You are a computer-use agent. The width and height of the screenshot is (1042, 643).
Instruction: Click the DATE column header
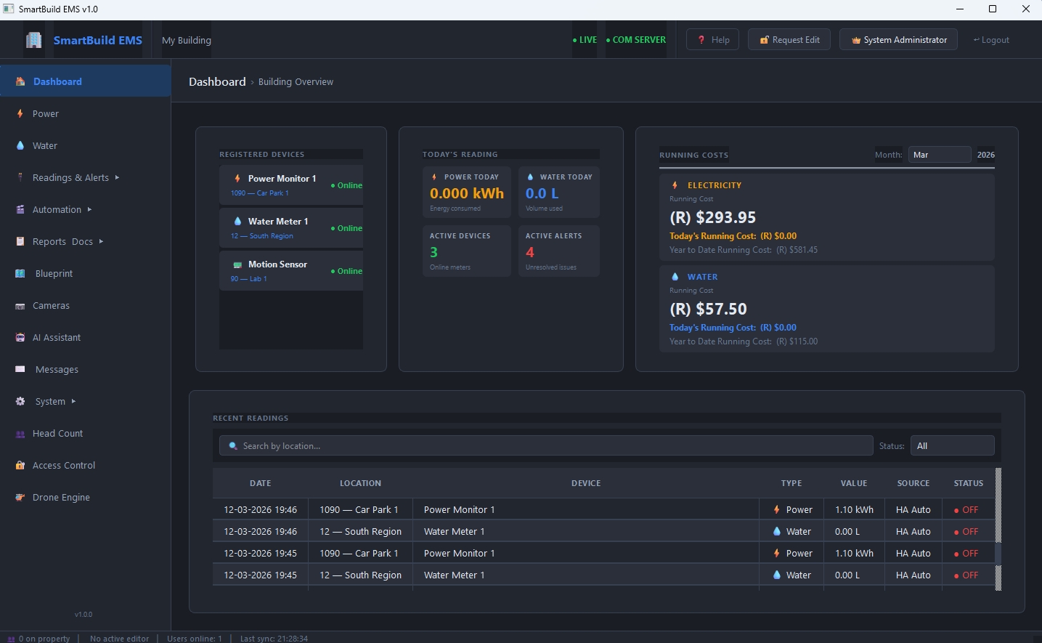point(261,483)
